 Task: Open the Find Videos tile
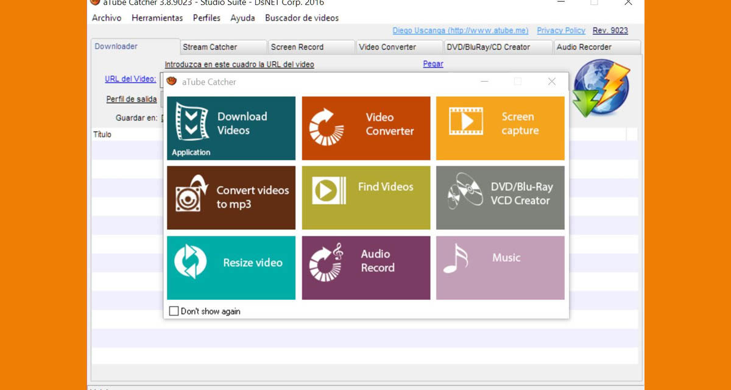366,197
